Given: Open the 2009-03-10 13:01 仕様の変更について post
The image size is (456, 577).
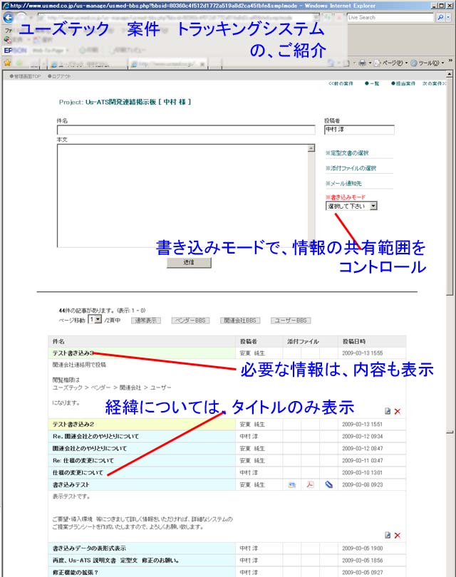Looking at the screenshot, I should point(78,472).
